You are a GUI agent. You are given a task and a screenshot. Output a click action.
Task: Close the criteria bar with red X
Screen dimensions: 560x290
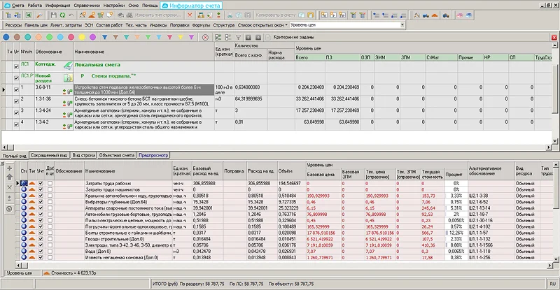point(554,36)
